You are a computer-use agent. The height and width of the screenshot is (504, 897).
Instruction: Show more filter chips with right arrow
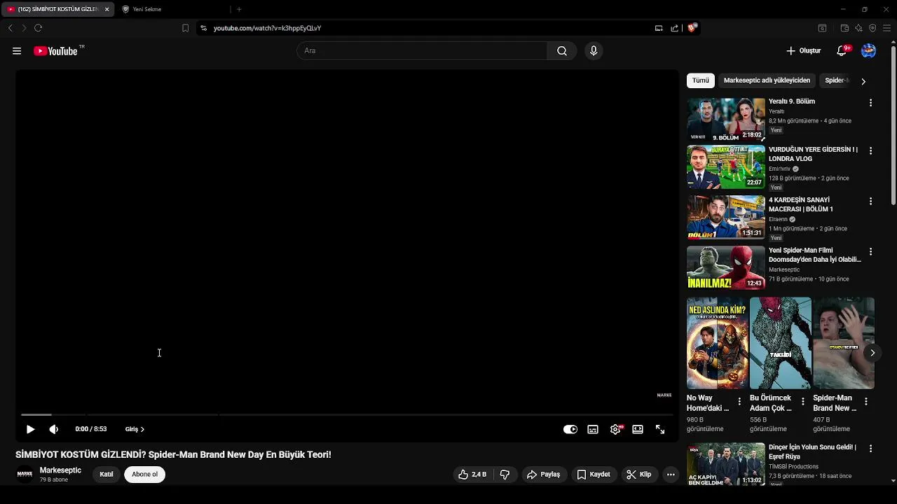point(863,81)
